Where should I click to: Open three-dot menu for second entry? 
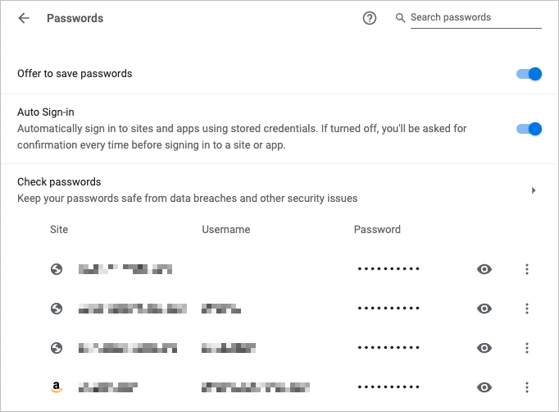527,309
